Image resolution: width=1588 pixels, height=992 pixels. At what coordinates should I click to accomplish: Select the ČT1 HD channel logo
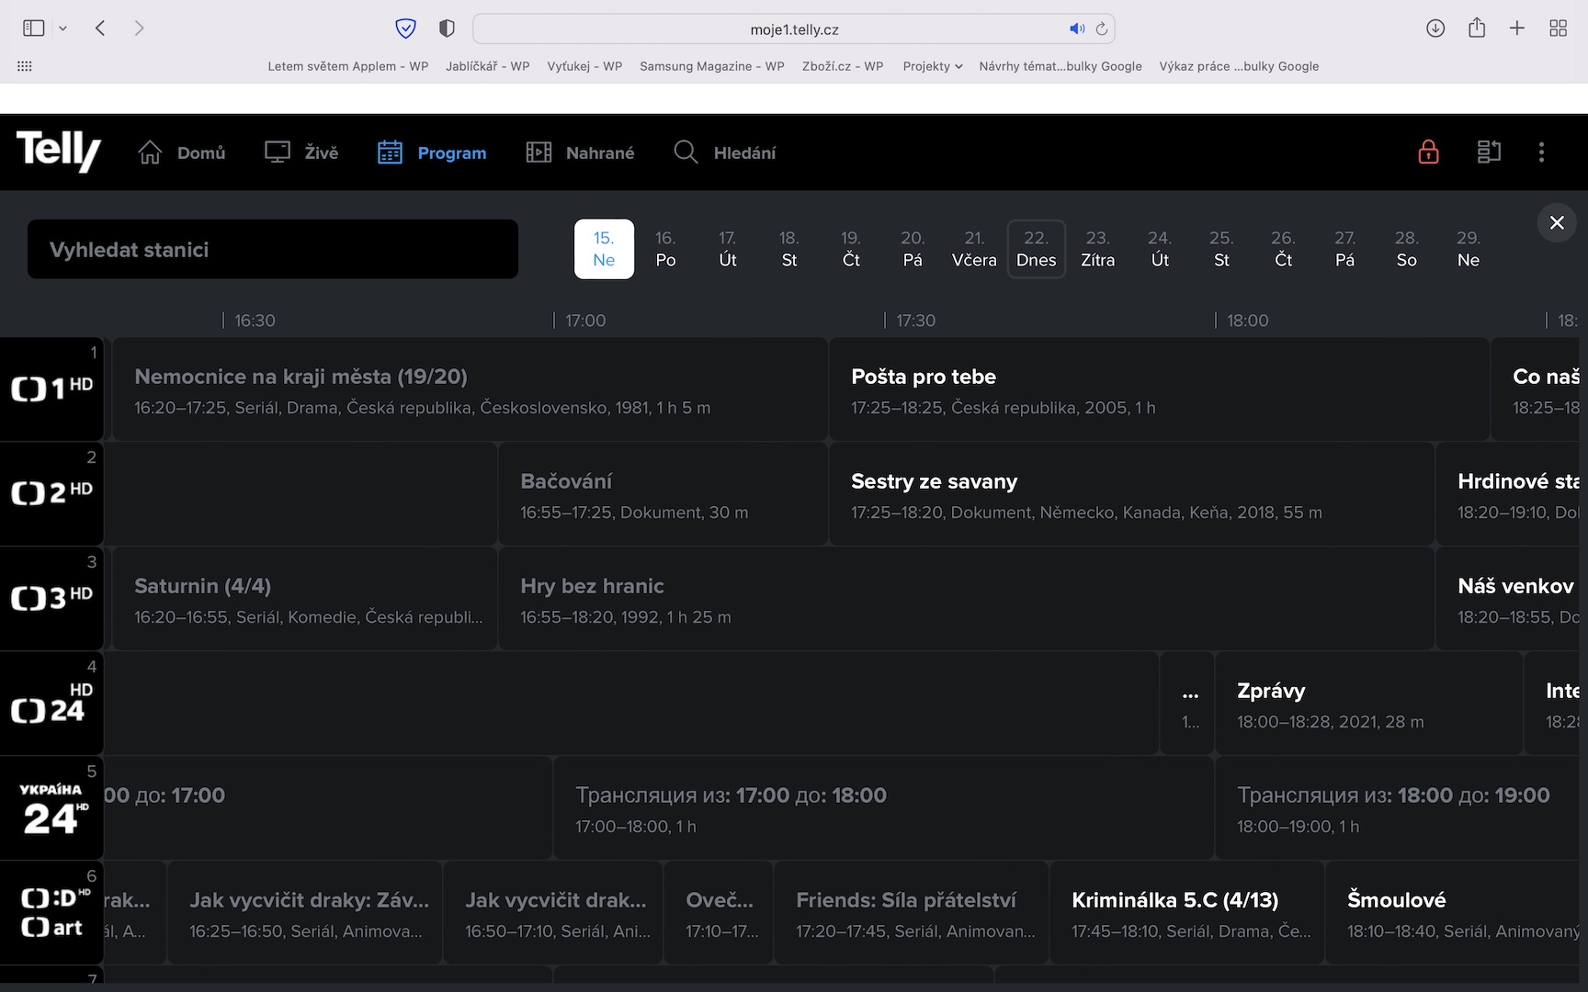click(51, 389)
